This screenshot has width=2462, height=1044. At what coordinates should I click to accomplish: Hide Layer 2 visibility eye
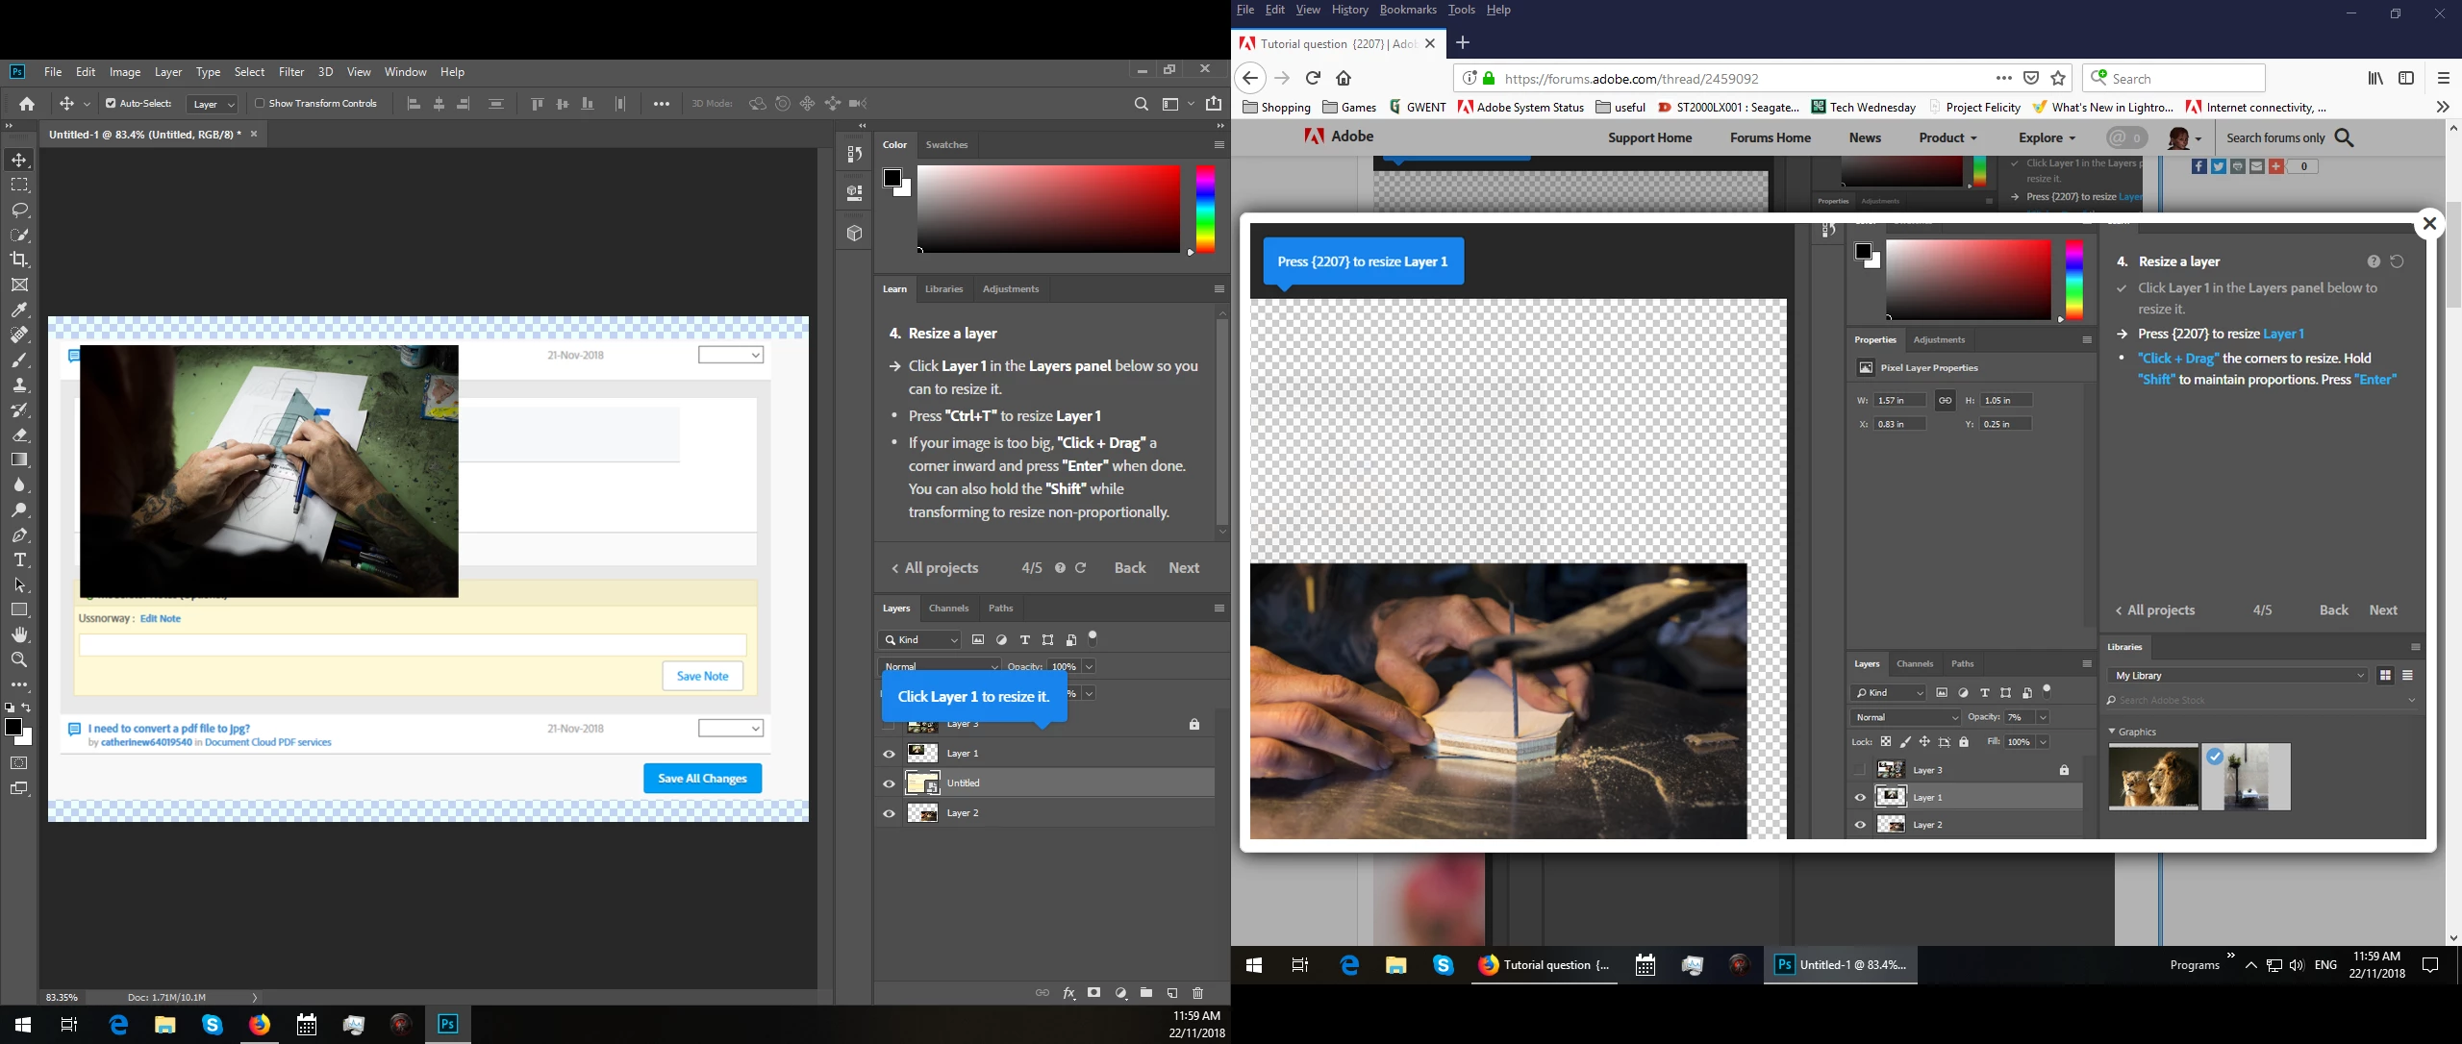[889, 813]
